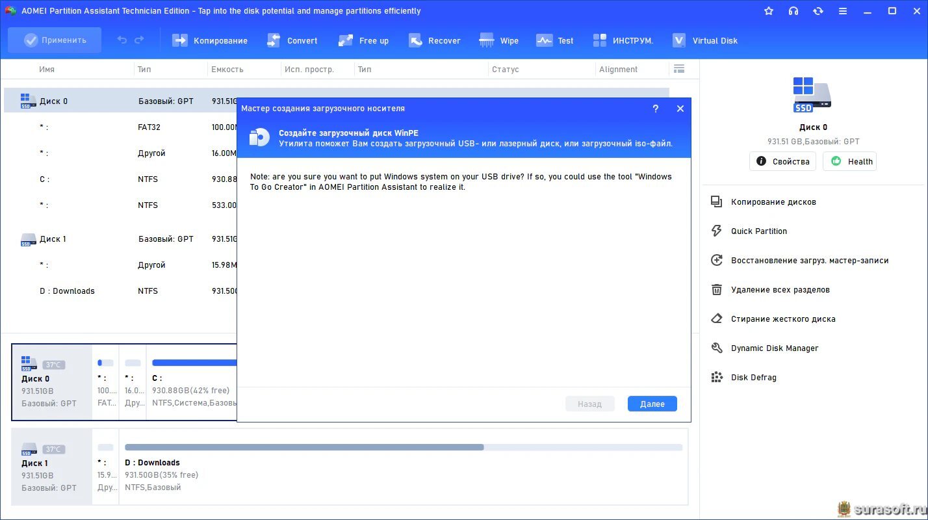Click the '930.88GB(42% free)' text in the disk map
The width and height of the screenshot is (928, 520).
191,391
